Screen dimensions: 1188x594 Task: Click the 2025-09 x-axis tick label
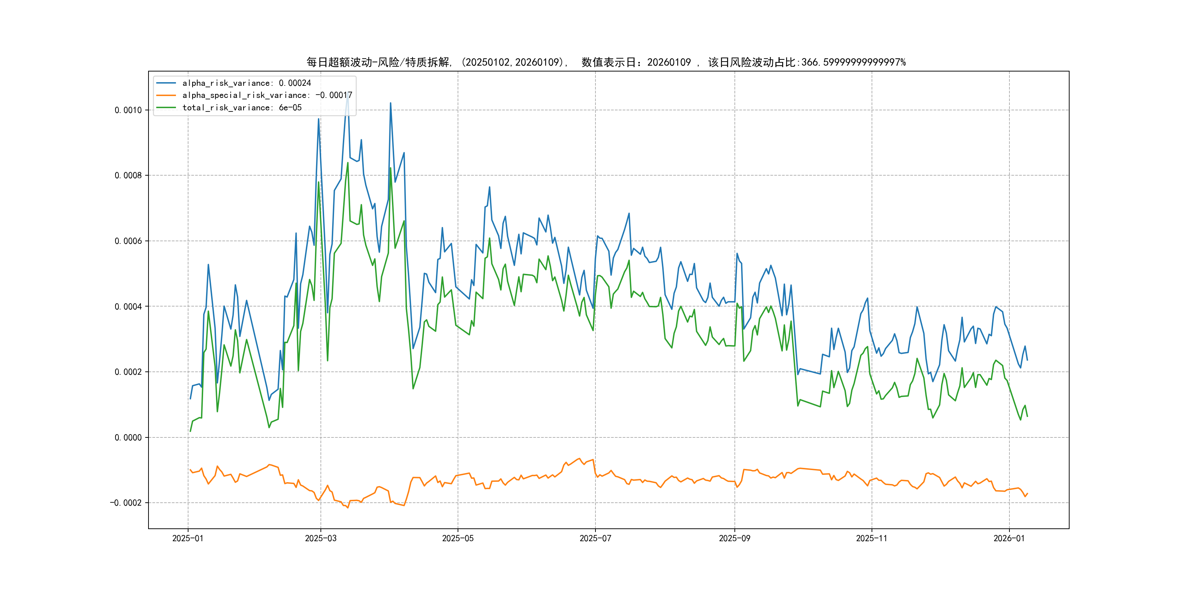click(x=734, y=538)
